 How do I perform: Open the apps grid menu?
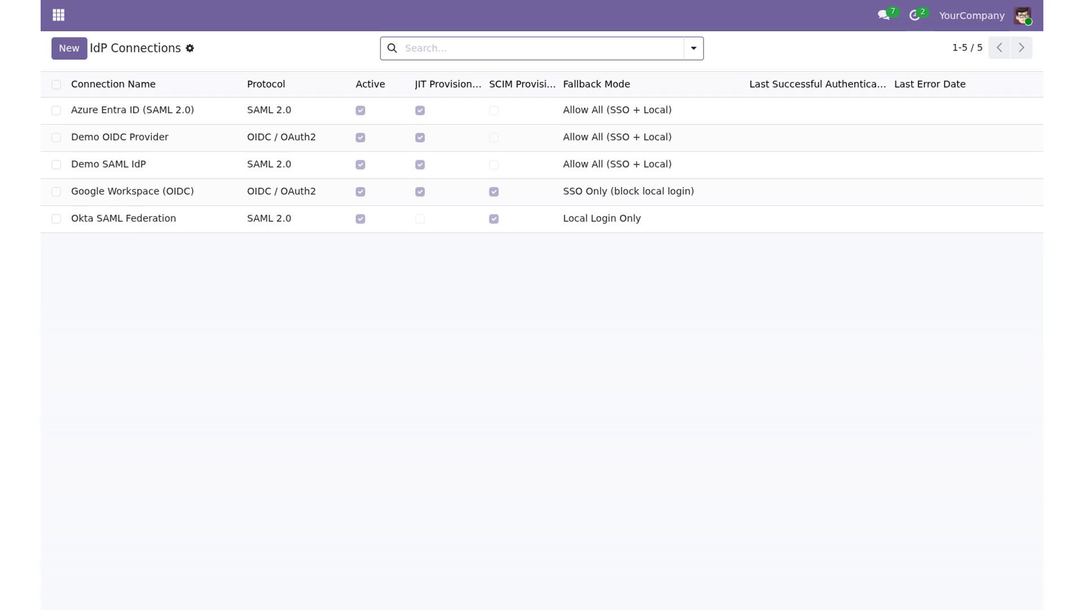58,15
